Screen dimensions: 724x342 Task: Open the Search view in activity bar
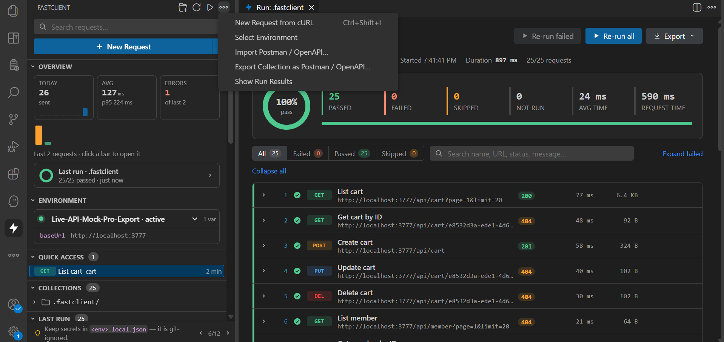click(x=13, y=92)
